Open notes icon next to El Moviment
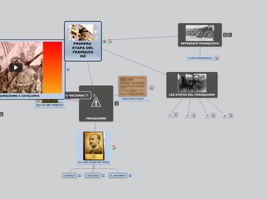Image resolution: width=267 pixels, height=199 pixels. [x=130, y=176]
